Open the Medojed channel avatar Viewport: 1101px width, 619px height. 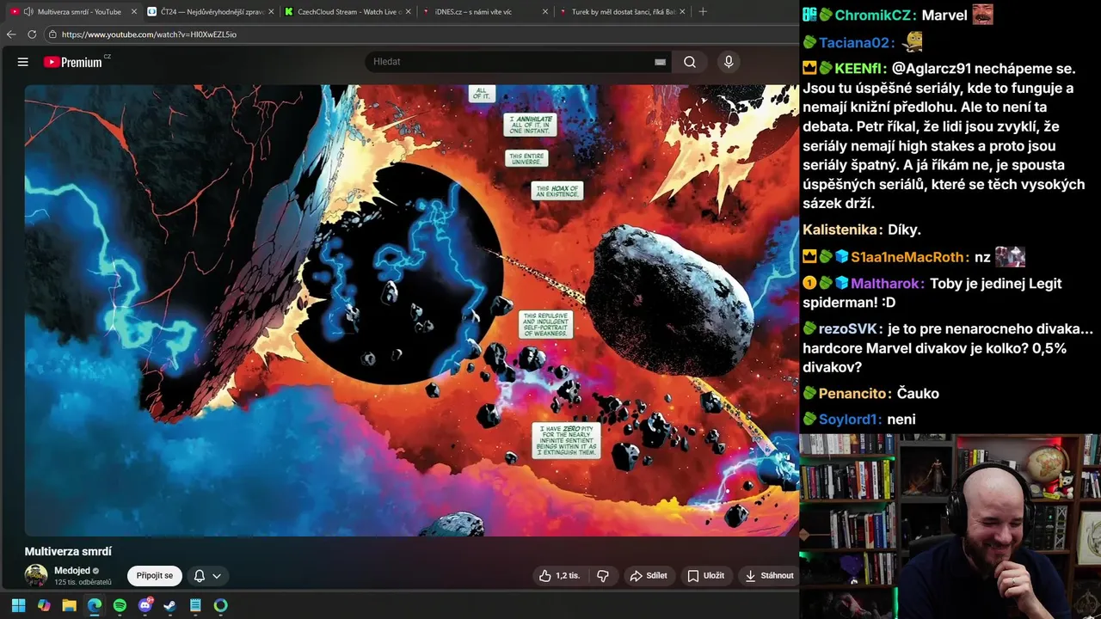point(36,576)
